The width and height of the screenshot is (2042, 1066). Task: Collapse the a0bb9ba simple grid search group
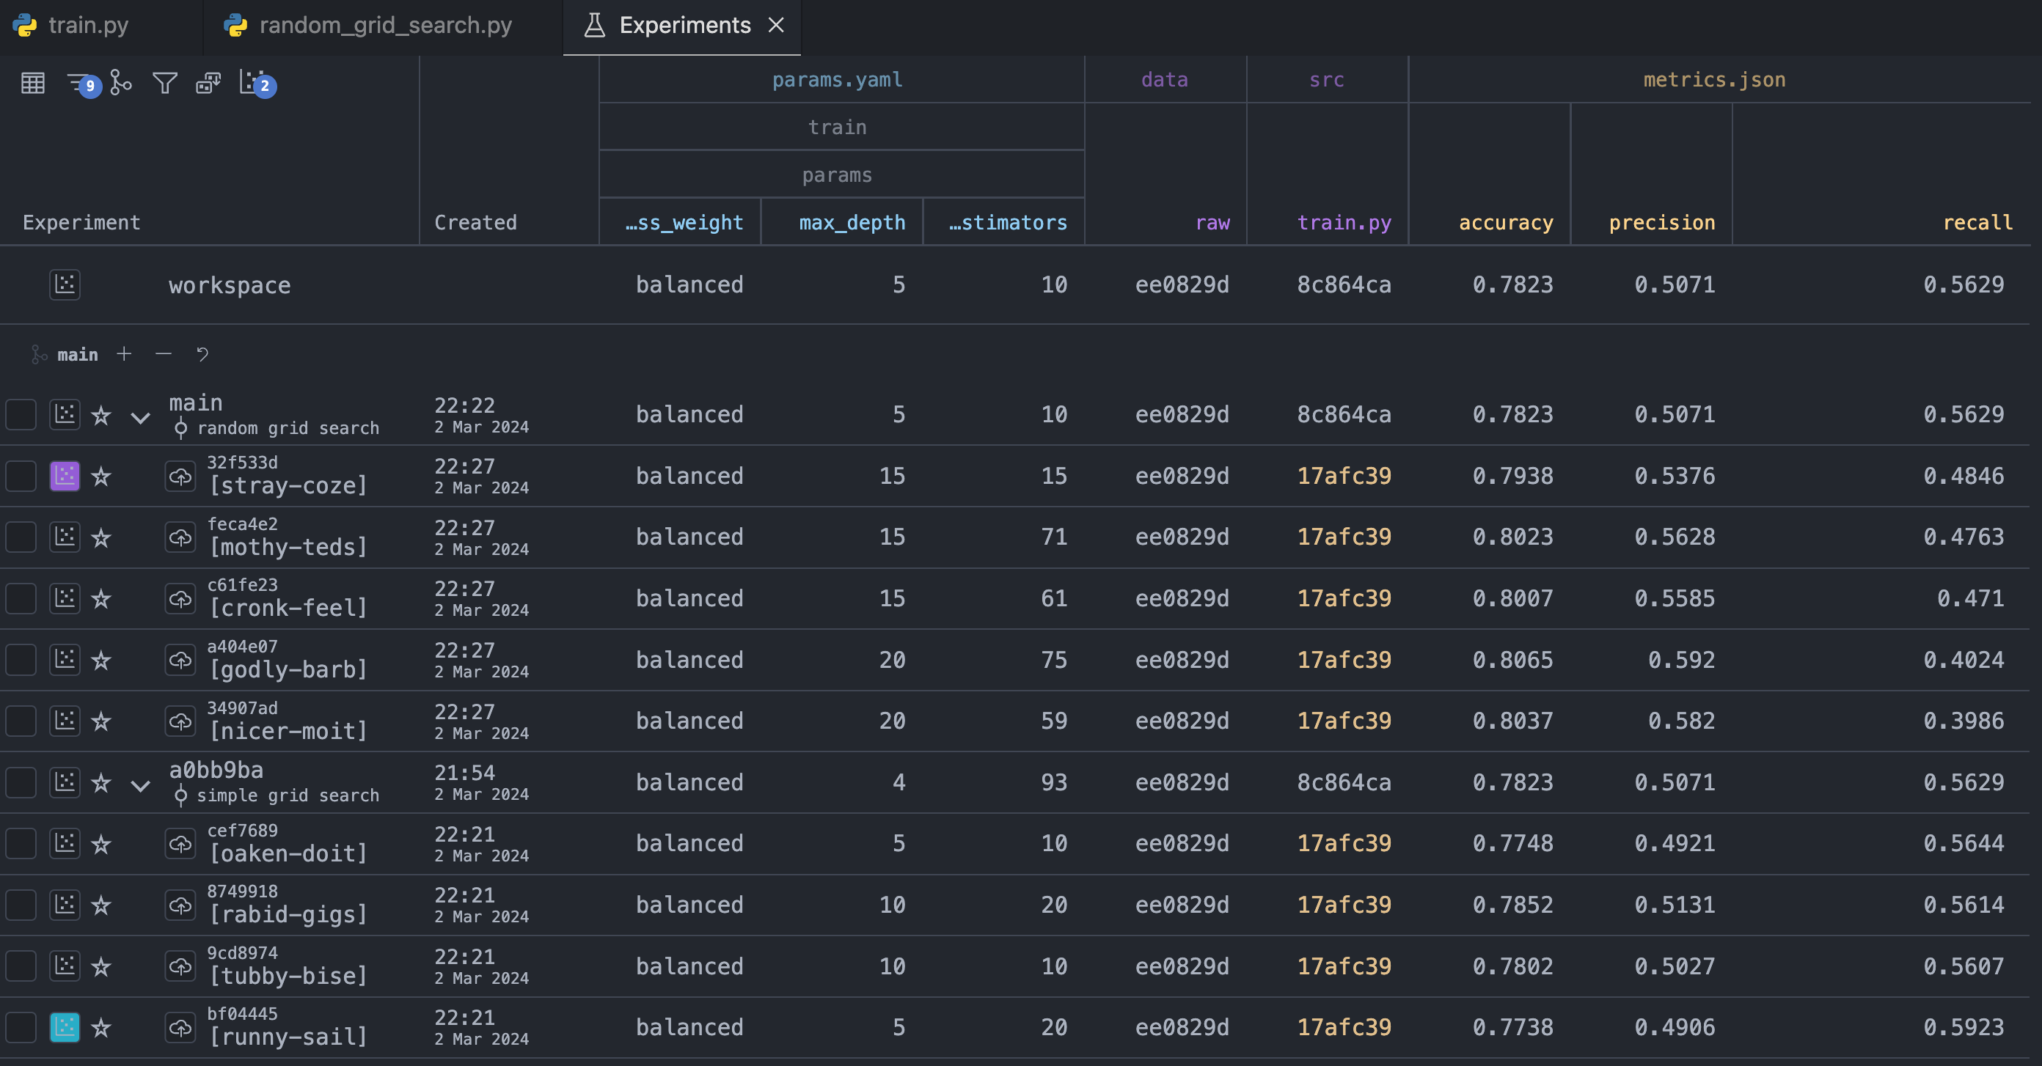(x=140, y=785)
